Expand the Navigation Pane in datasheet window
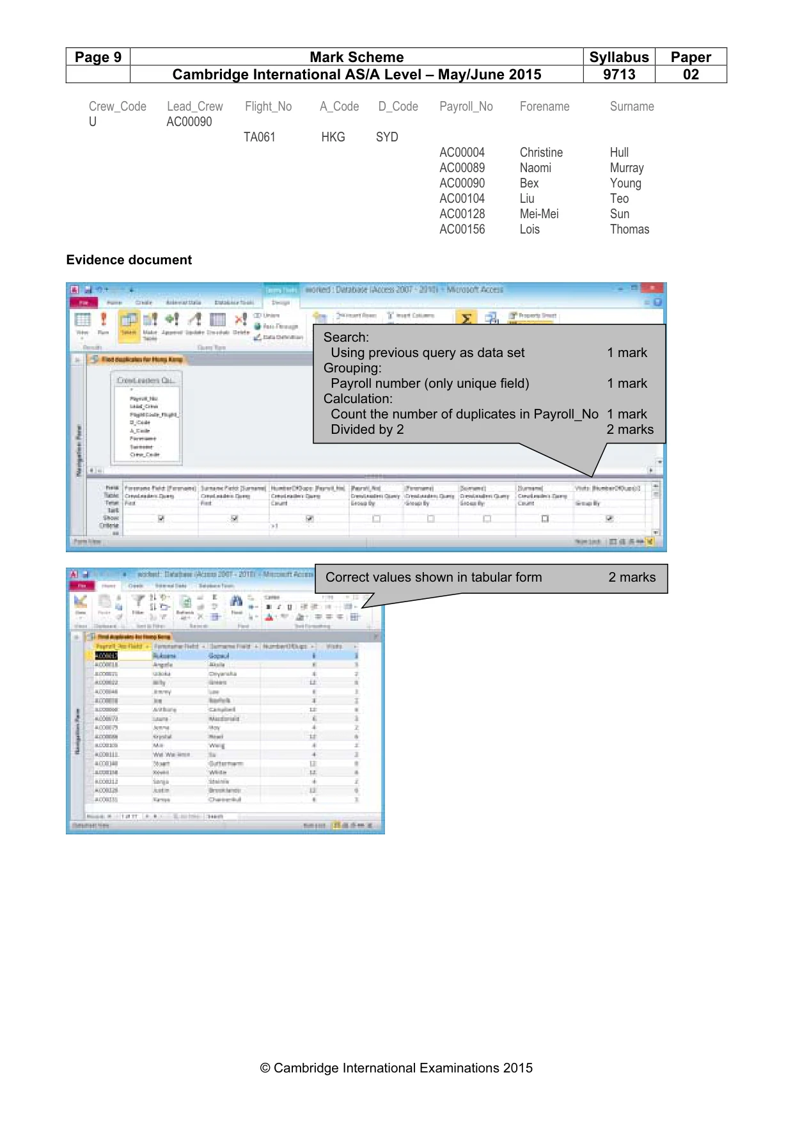Screen dimensions: 793x1123 pyautogui.click(x=77, y=637)
